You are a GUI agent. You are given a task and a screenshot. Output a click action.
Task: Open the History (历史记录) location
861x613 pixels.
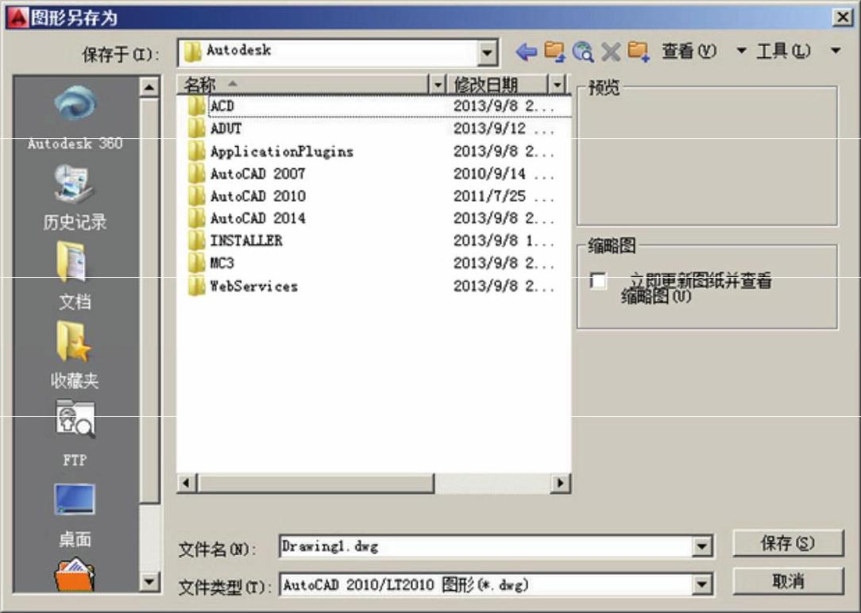point(75,187)
